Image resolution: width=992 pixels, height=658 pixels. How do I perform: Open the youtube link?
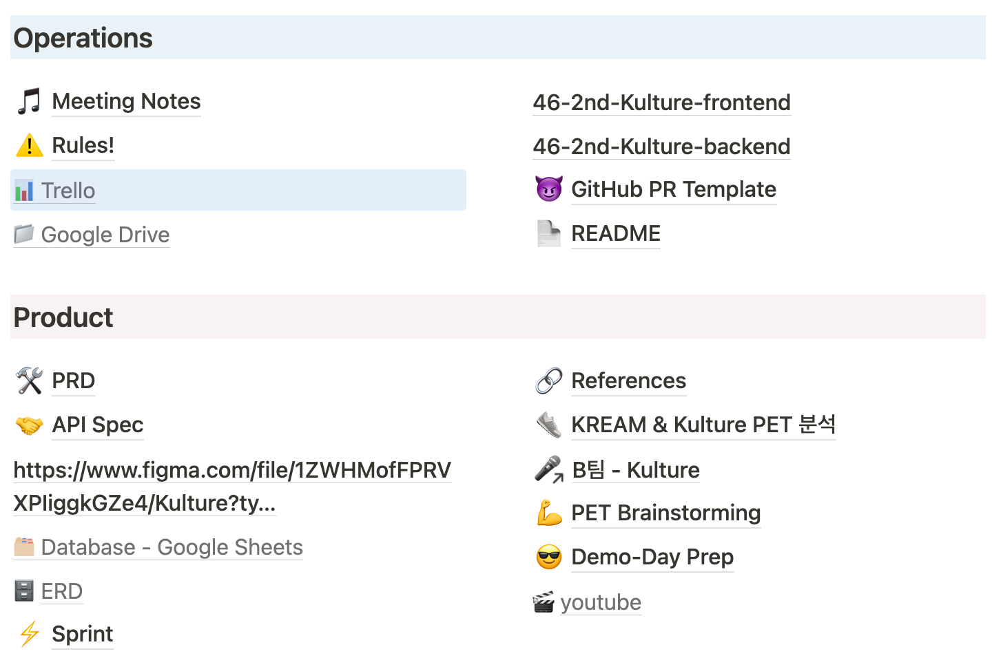[601, 602]
